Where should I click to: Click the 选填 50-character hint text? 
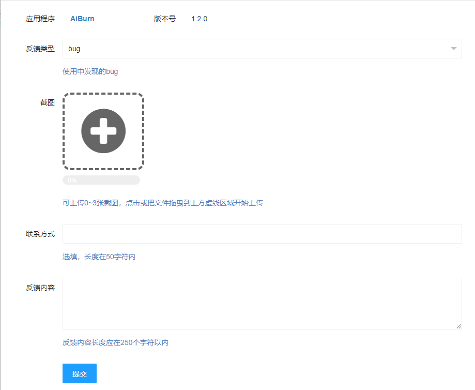click(99, 257)
